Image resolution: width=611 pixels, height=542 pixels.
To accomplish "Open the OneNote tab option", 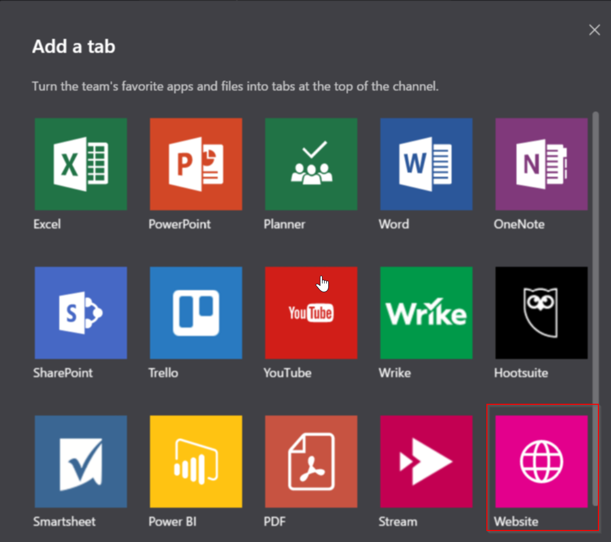I will (x=541, y=164).
